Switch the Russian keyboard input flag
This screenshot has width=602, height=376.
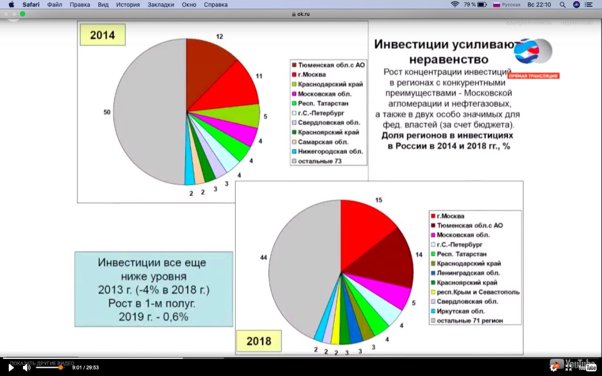[496, 4]
